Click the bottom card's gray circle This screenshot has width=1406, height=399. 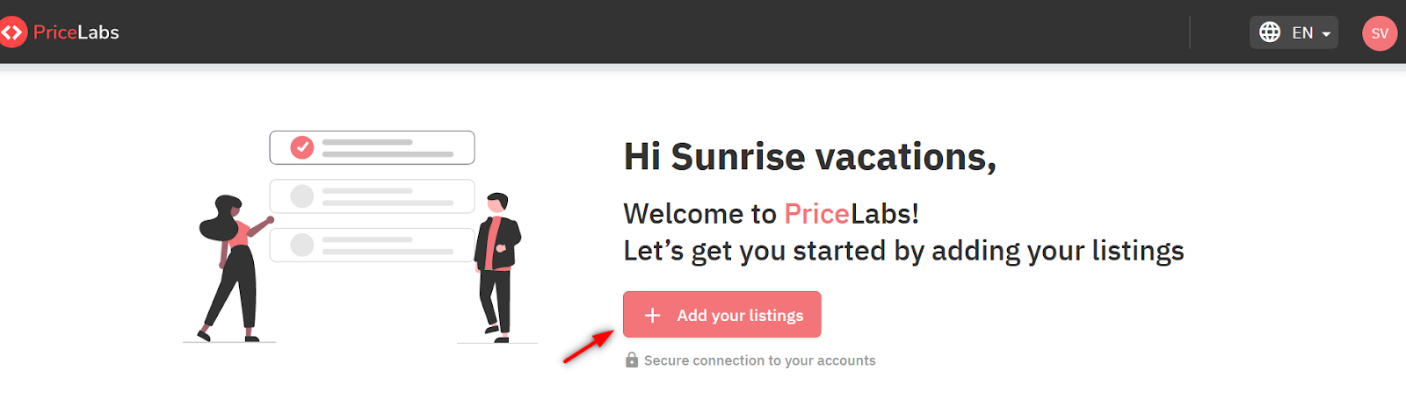[x=302, y=245]
